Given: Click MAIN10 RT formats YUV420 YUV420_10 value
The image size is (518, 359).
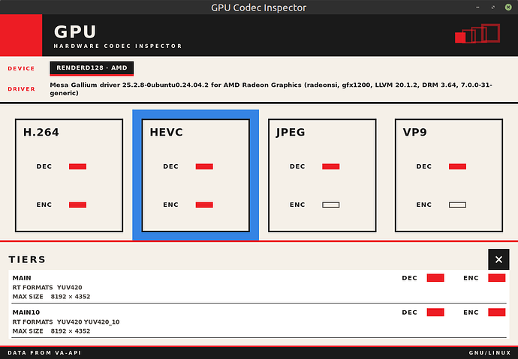Looking at the screenshot, I should tap(88, 322).
